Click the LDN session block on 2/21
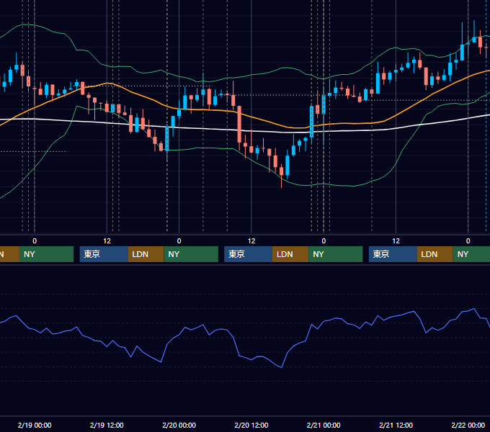 tap(435, 254)
